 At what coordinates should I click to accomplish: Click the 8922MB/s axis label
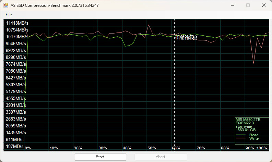tap(16, 50)
